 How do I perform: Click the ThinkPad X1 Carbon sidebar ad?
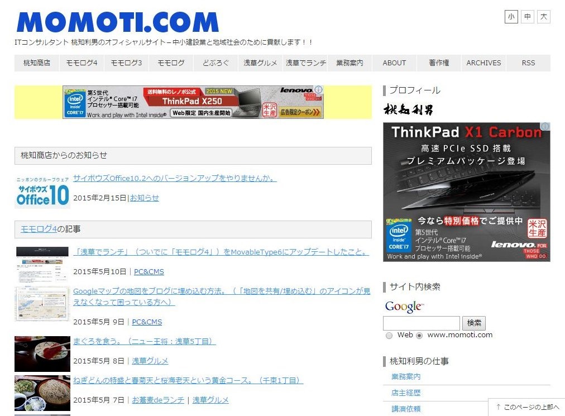[467, 192]
